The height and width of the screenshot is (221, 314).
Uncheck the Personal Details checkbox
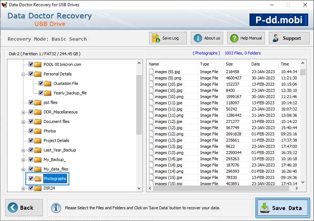click(x=31, y=74)
